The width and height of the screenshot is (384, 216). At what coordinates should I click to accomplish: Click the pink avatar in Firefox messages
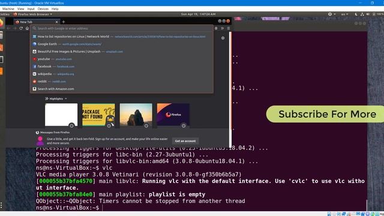tap(40, 141)
